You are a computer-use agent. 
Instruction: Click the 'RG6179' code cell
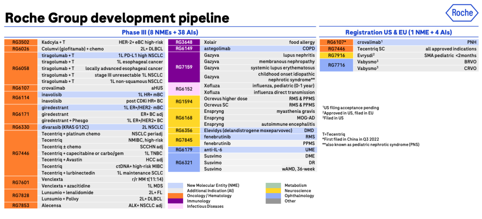tap(183, 149)
